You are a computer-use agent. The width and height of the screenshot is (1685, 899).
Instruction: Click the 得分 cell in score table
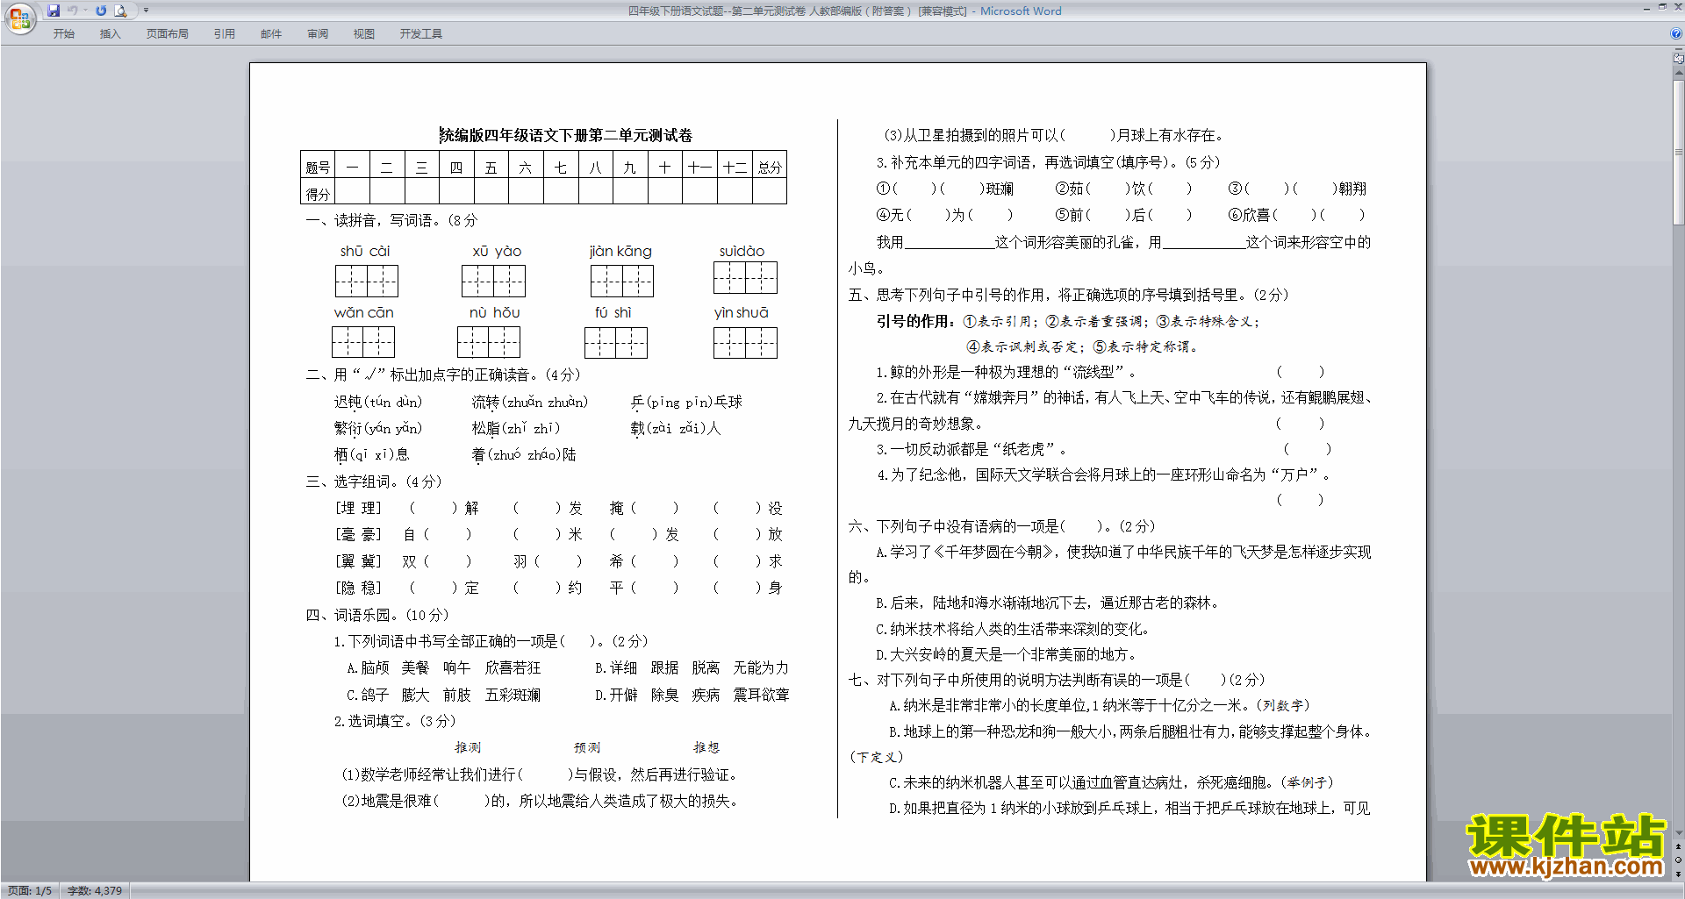coord(318,193)
